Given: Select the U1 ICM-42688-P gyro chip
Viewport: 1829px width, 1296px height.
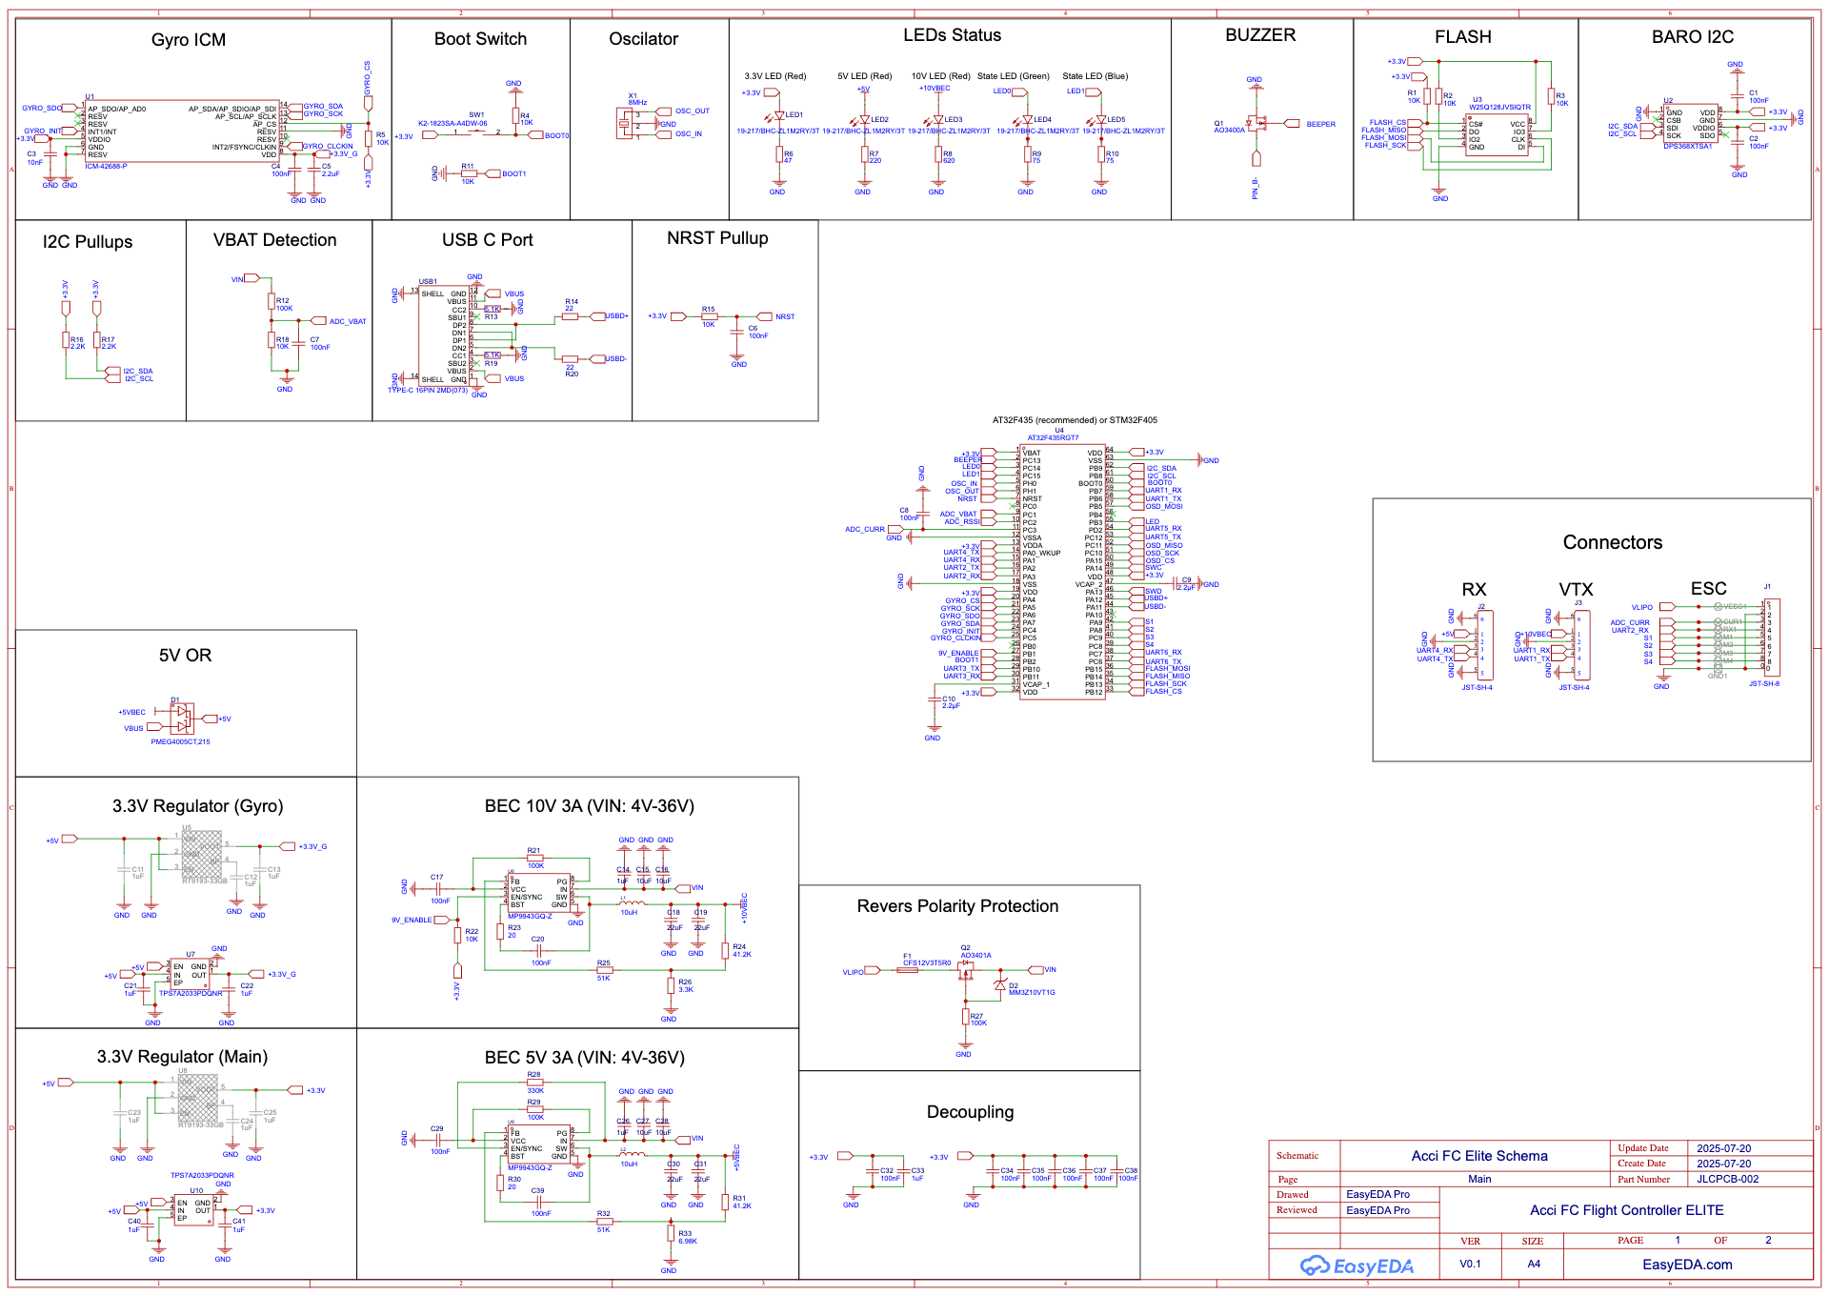Looking at the screenshot, I should tap(181, 132).
